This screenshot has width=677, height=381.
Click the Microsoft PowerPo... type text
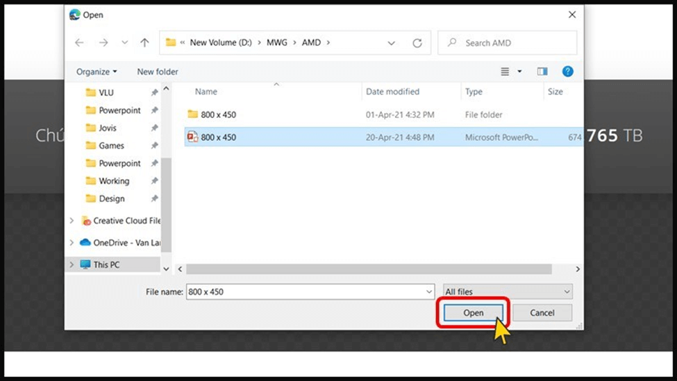point(501,137)
